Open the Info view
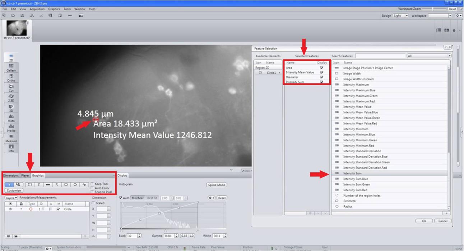This screenshot has height=251, width=464. pos(11,148)
